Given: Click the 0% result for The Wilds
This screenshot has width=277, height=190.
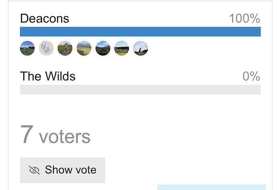Looking at the screenshot, I should click(x=251, y=76).
